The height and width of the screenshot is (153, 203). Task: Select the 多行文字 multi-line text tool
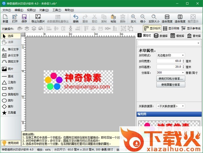[x=10, y=56]
